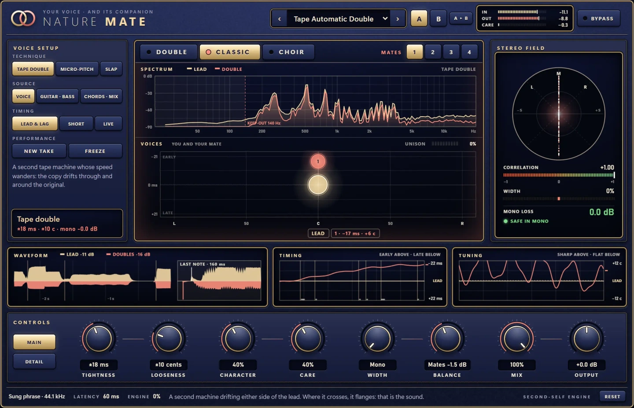This screenshot has height=408, width=634.
Task: Select preset slot A
Action: click(419, 19)
